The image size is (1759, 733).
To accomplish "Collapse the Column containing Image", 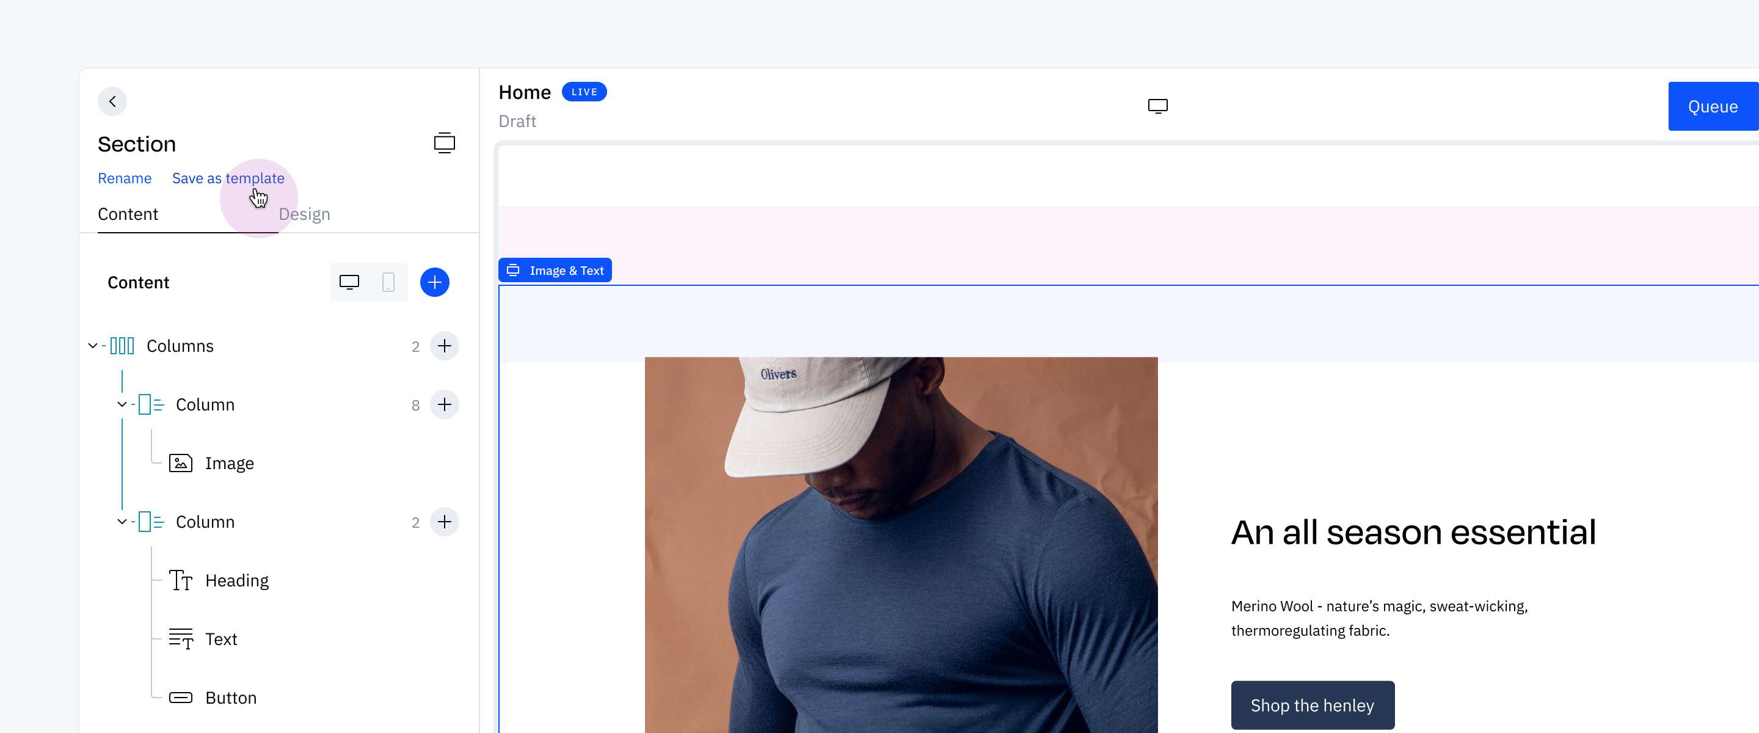I will click(x=122, y=404).
